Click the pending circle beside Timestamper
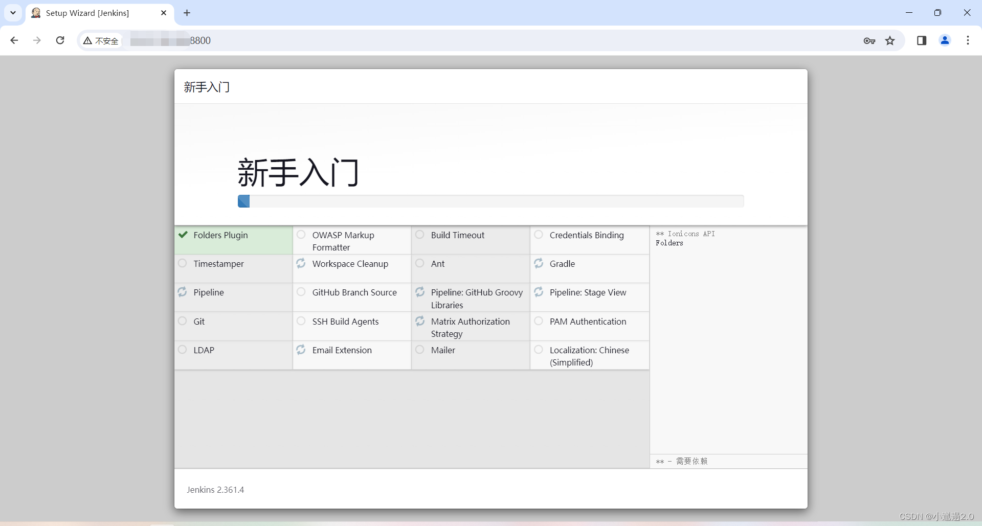This screenshot has height=526, width=982. tap(182, 263)
